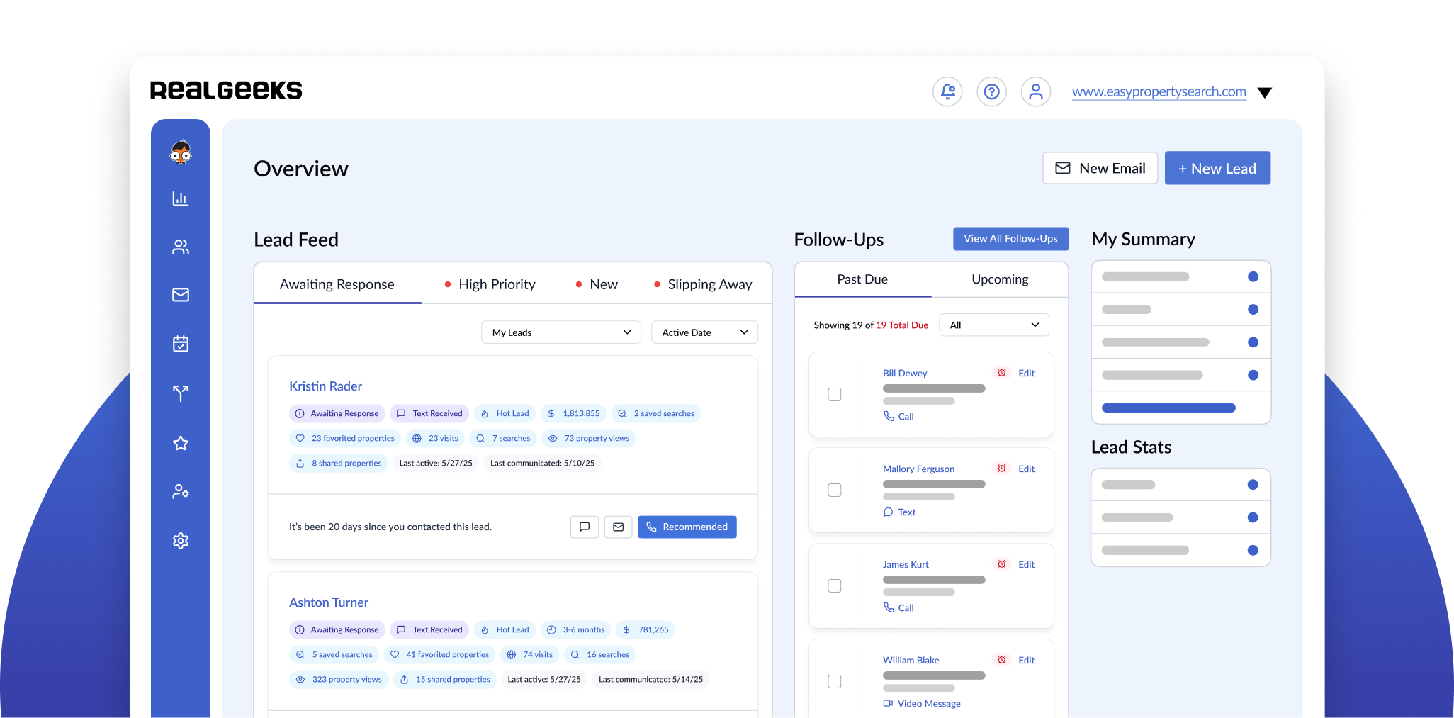Click the blue progress bar in My Summary
Viewport: 1454px width, 718px height.
pos(1168,408)
